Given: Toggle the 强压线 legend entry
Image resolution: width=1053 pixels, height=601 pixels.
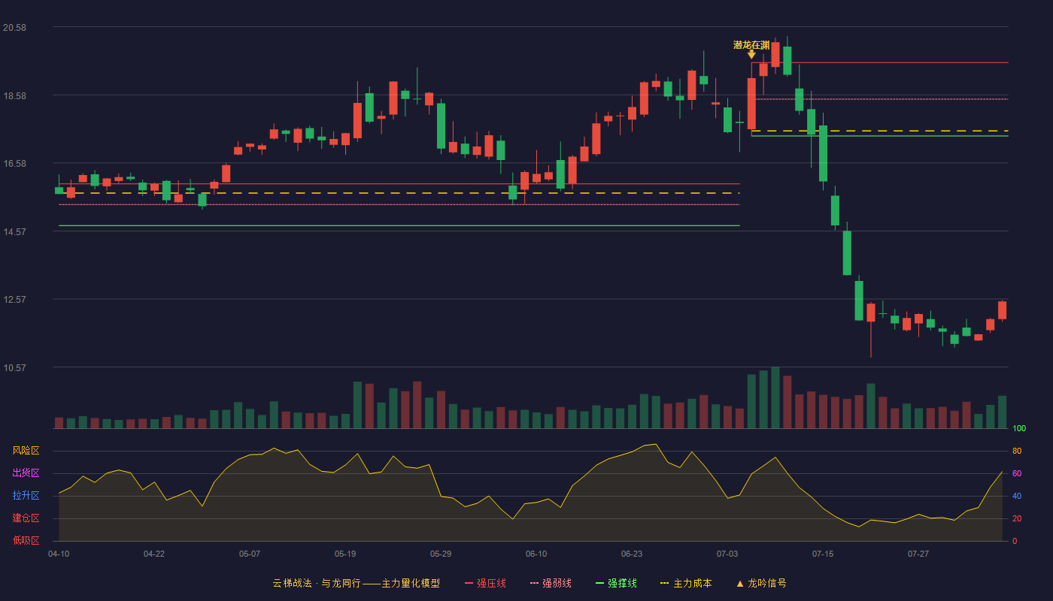Looking at the screenshot, I should coord(485,583).
